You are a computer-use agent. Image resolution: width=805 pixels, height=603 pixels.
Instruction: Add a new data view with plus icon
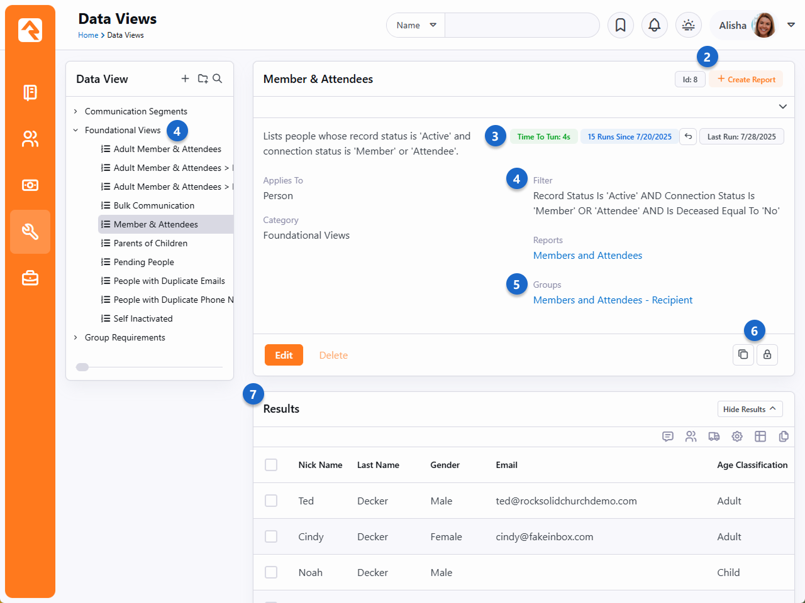(x=185, y=79)
